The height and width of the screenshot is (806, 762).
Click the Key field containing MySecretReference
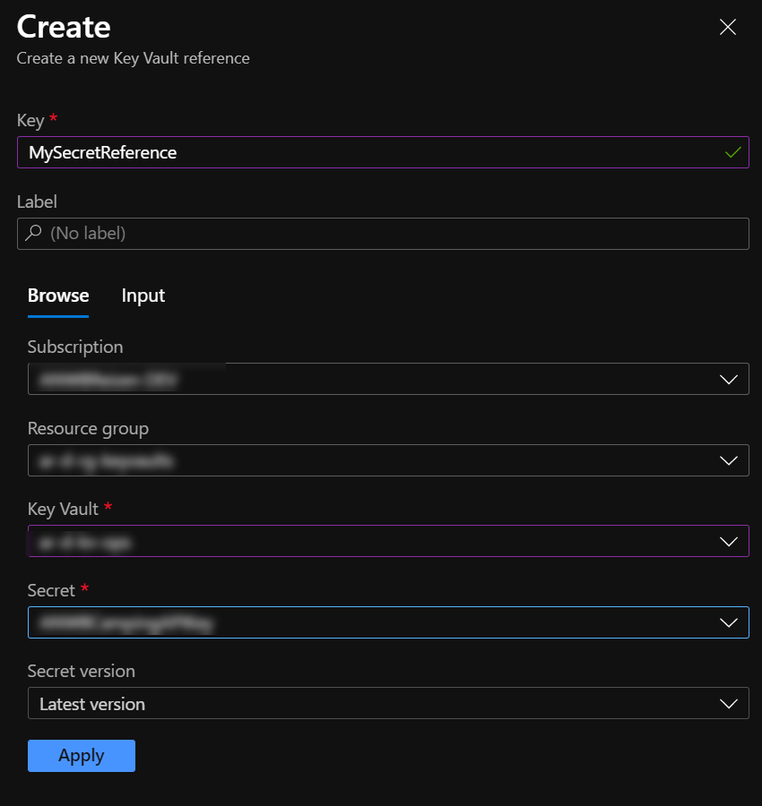[383, 152]
